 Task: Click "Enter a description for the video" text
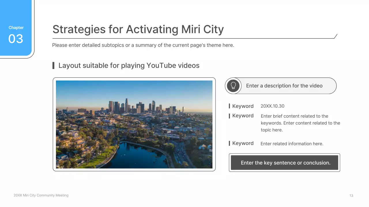point(284,86)
